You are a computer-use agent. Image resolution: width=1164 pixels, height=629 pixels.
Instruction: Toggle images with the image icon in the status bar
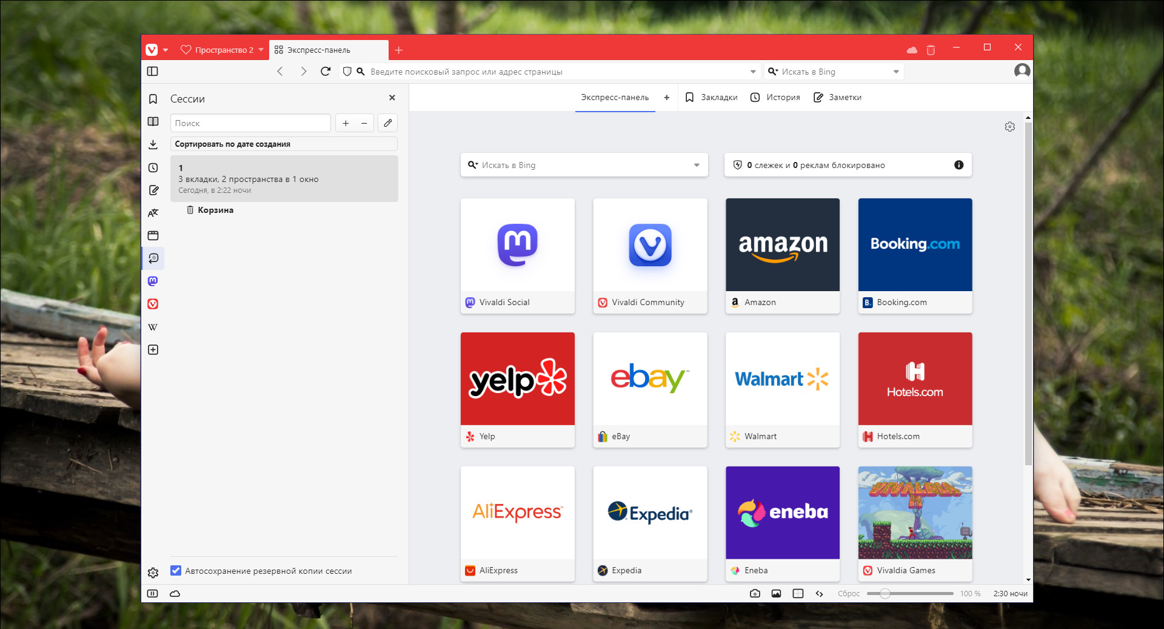click(x=776, y=594)
